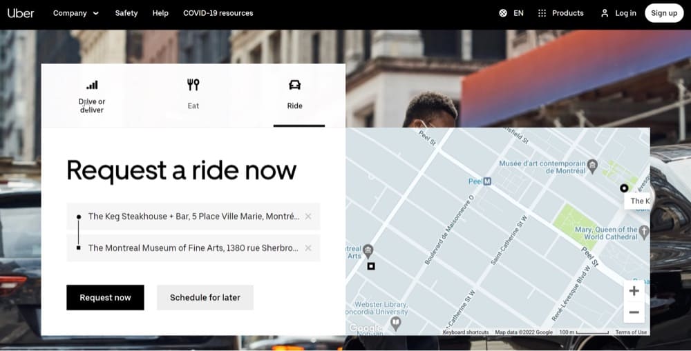
Task: Open the Products grid menu
Action: [x=560, y=13]
